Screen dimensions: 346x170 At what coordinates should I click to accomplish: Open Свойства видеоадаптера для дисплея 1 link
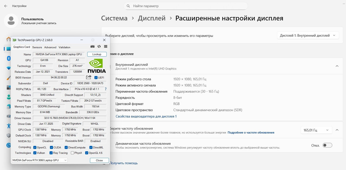click(x=146, y=116)
